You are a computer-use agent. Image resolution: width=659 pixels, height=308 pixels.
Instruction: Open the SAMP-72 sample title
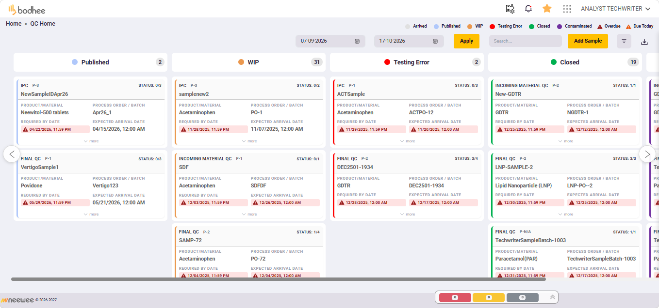click(x=190, y=240)
